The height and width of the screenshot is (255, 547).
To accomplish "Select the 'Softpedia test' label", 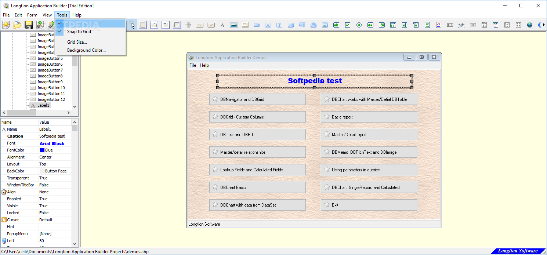I will [x=315, y=81].
